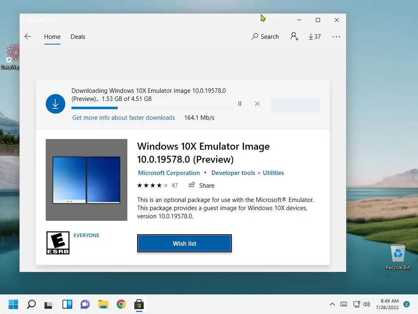This screenshot has width=418, height=314.
Task: Open the Developer tools category link
Action: pyautogui.click(x=233, y=173)
